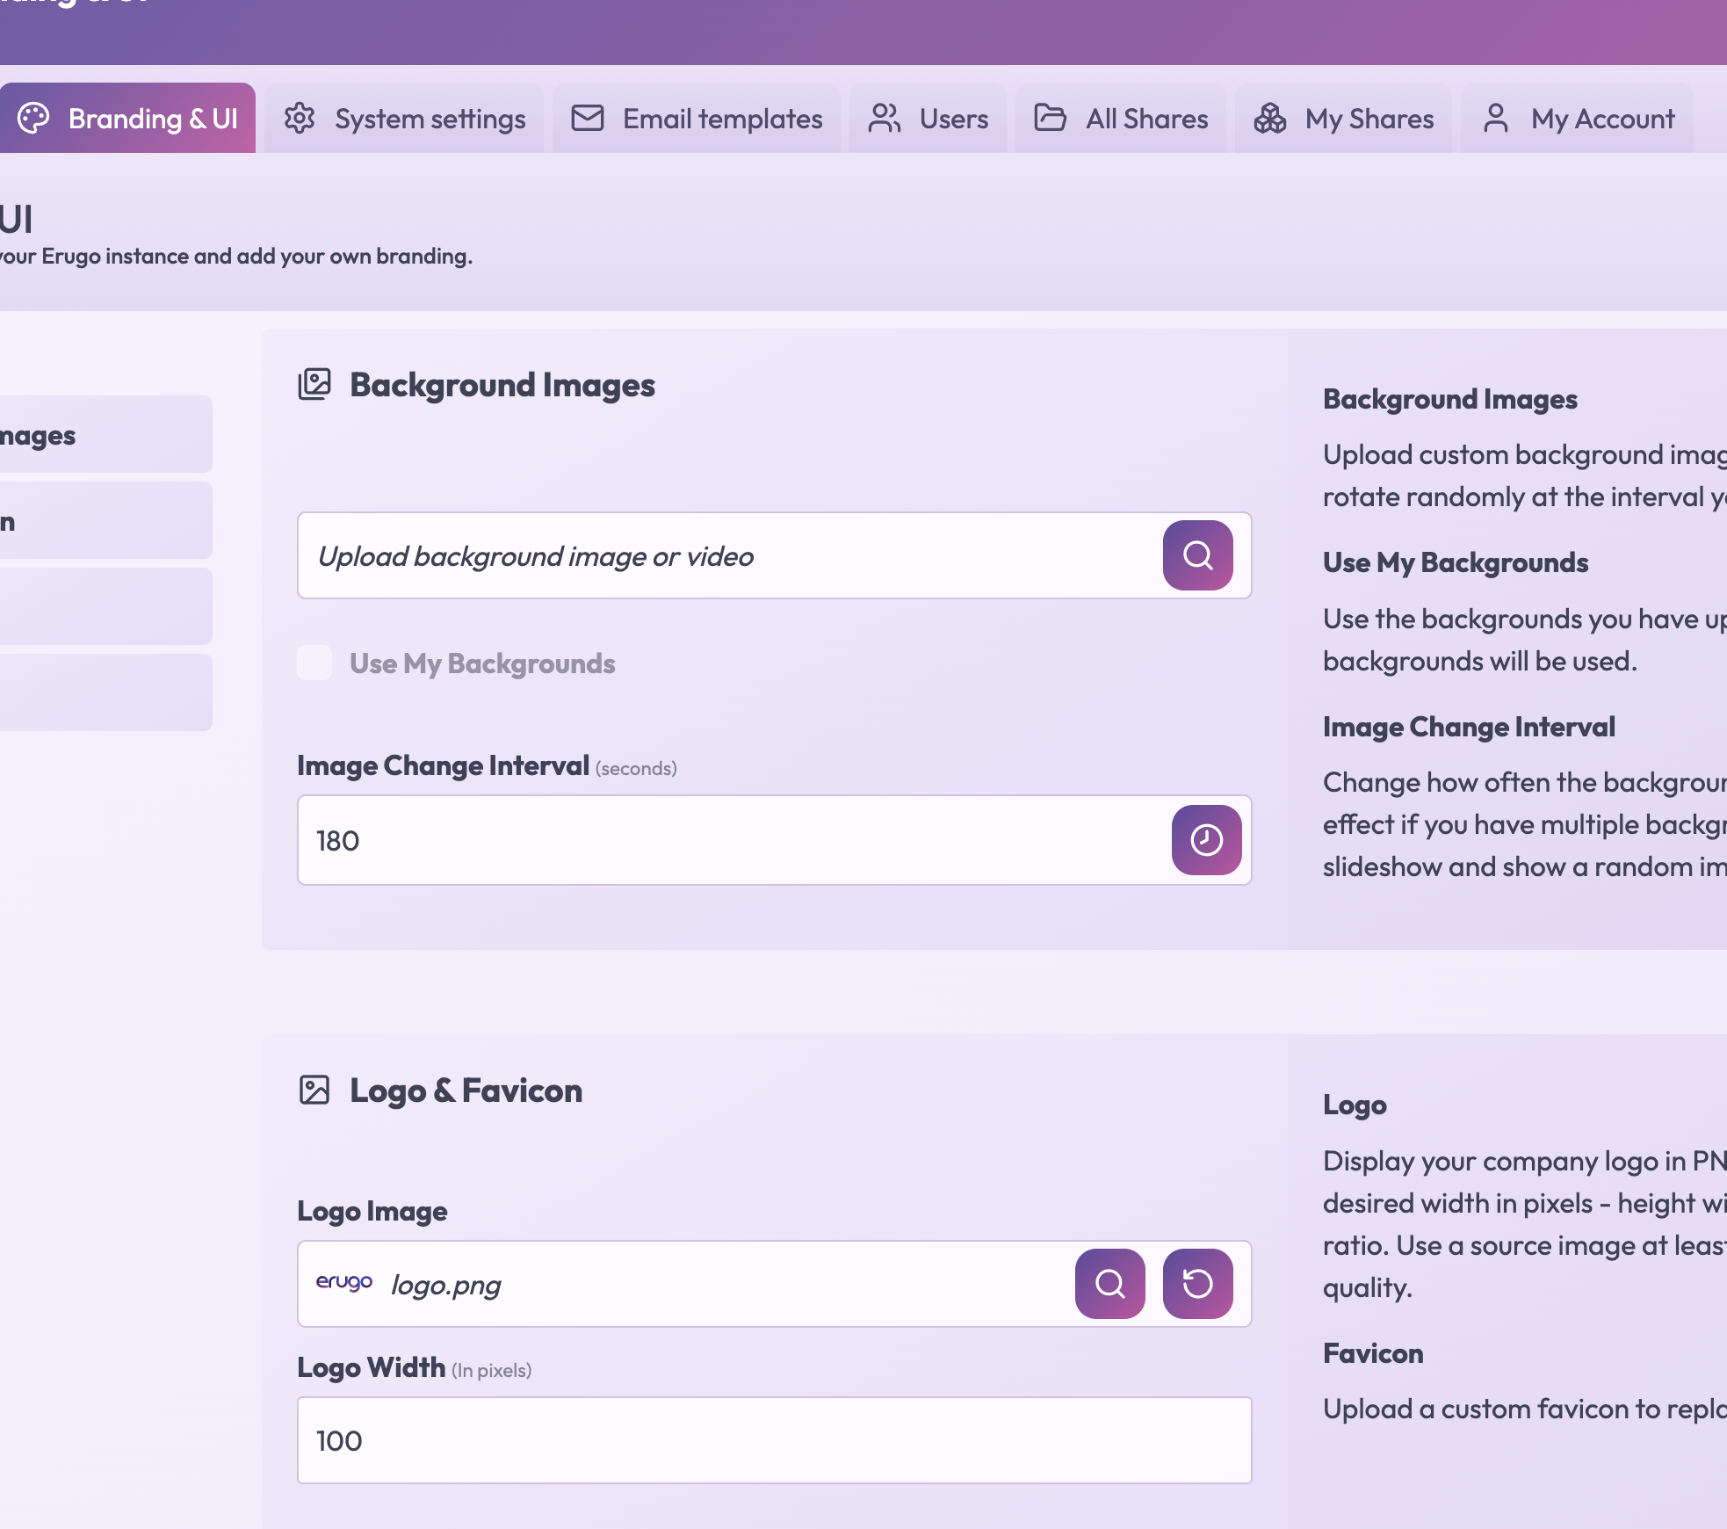Enable the Use My Backgrounds checkbox
Screen dimensions: 1727x1529
tap(314, 663)
